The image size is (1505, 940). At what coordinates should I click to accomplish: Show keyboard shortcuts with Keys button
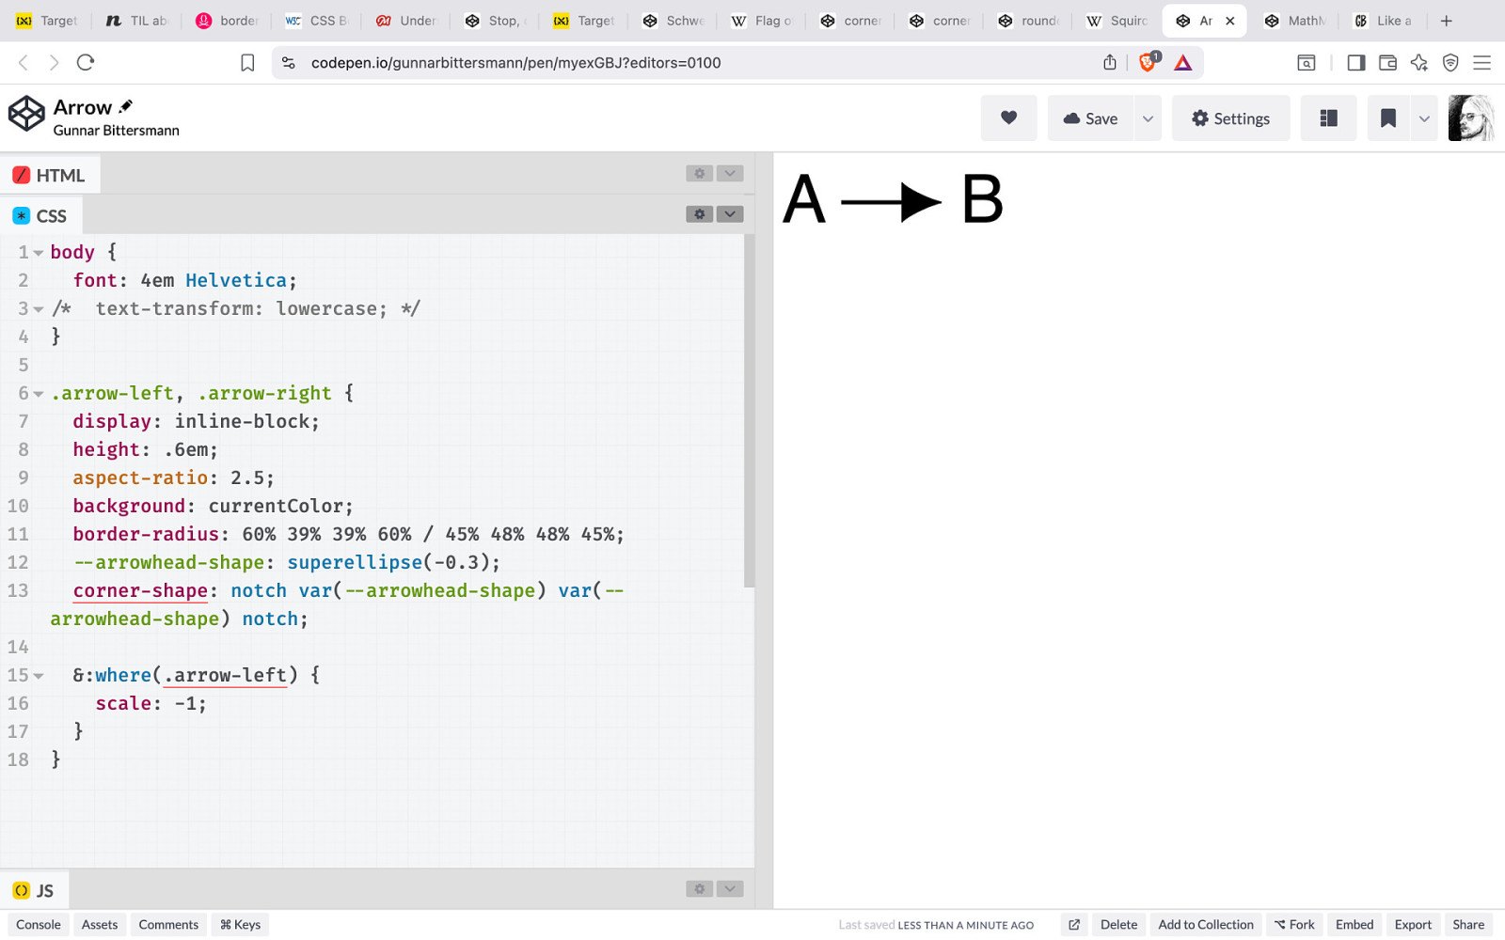(x=240, y=925)
